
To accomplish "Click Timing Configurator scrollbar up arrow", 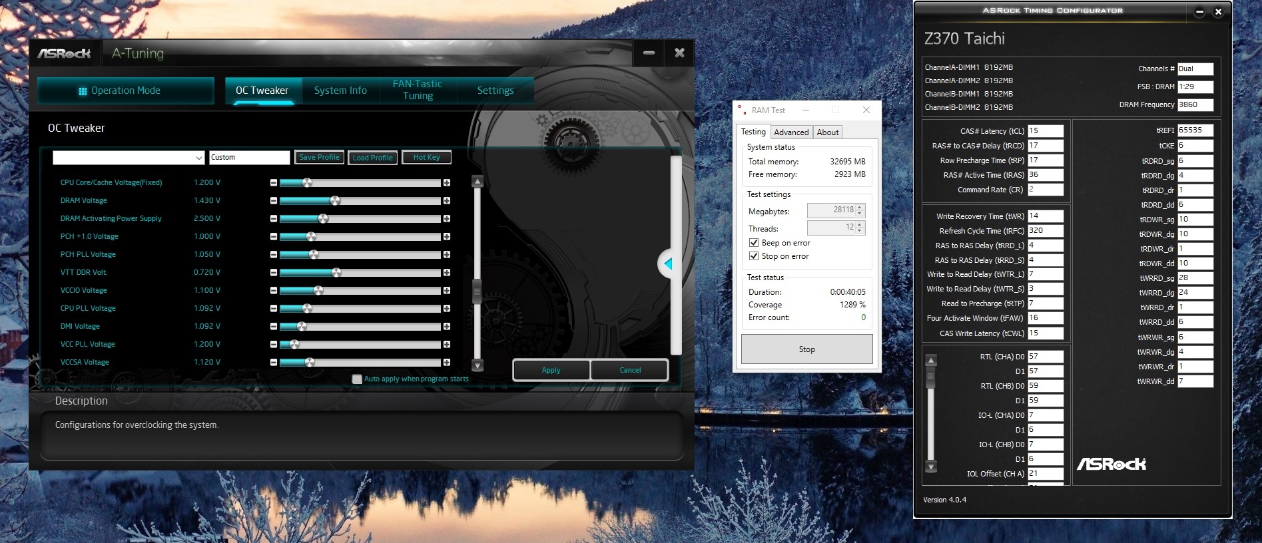I will (x=931, y=361).
